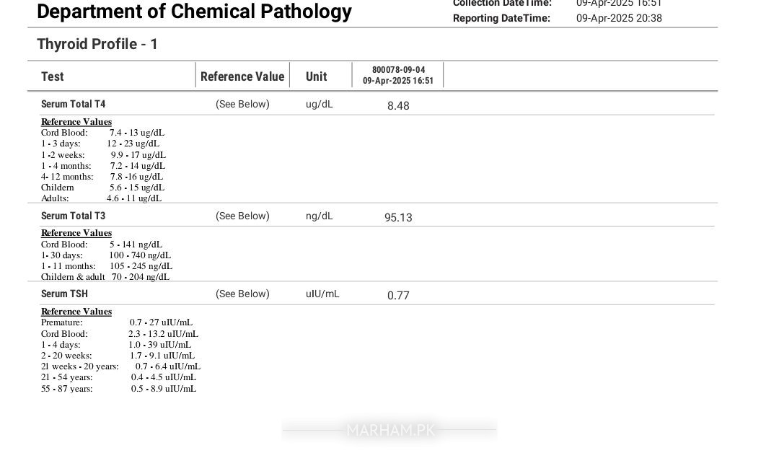
Task: Click the T4 result value 8.48
Action: [x=398, y=105]
